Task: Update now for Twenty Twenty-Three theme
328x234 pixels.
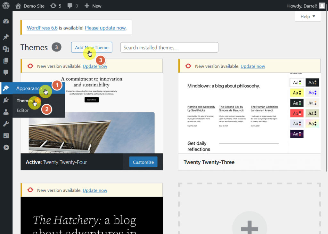Action: pyautogui.click(x=253, y=66)
